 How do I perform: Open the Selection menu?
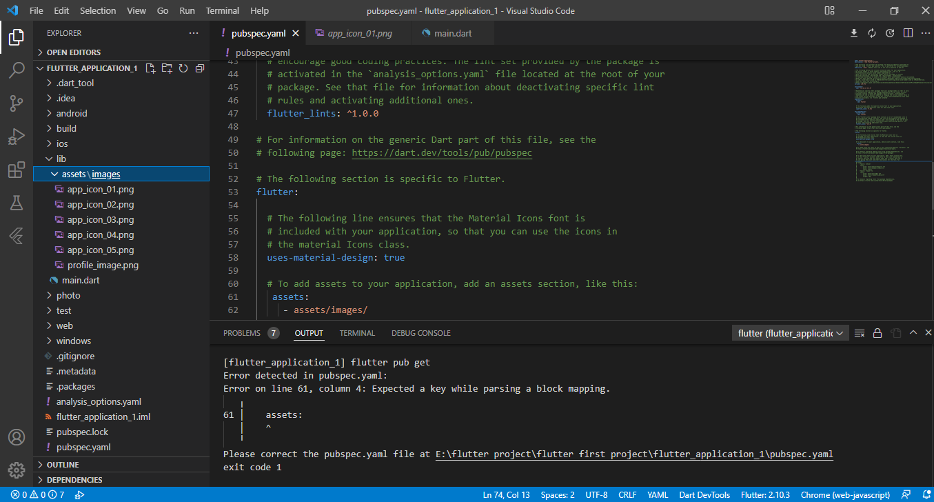[x=98, y=10]
